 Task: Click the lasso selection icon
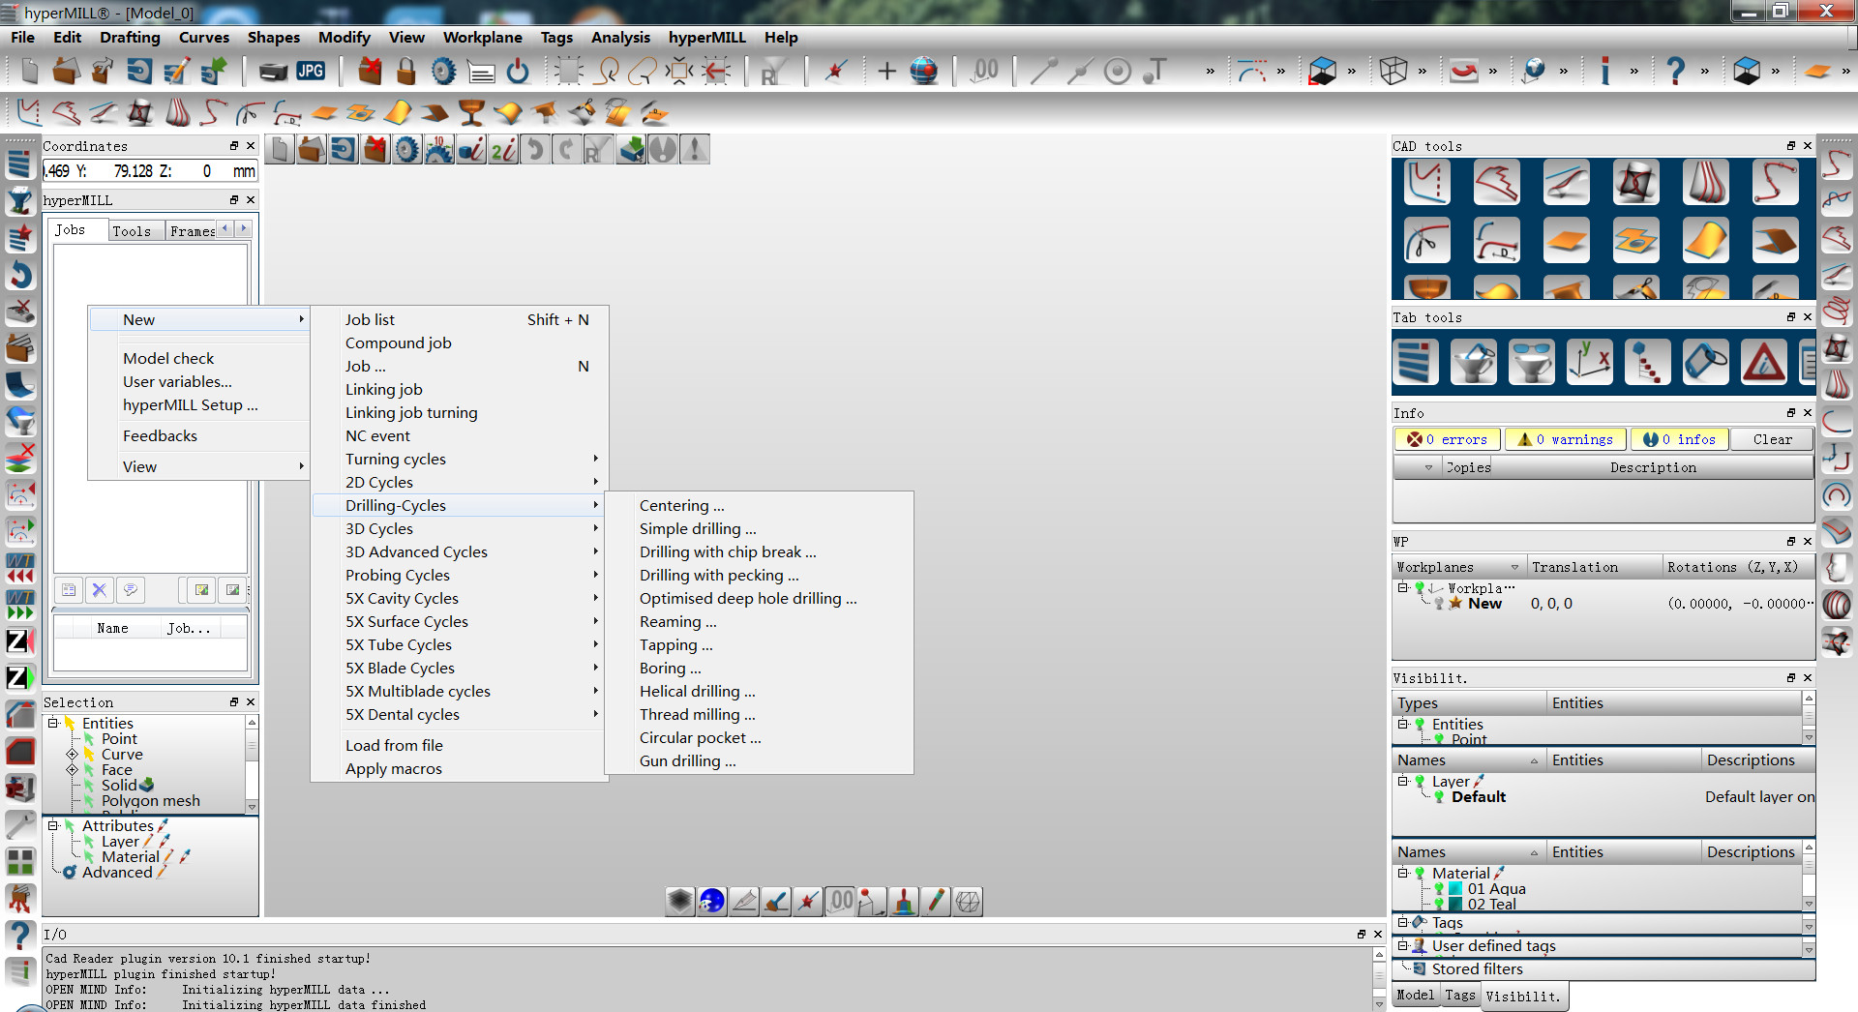(x=608, y=71)
